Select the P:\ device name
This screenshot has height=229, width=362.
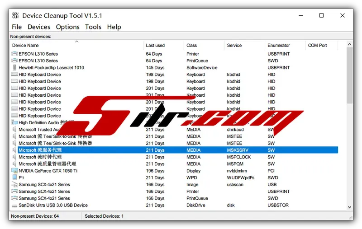(21, 178)
